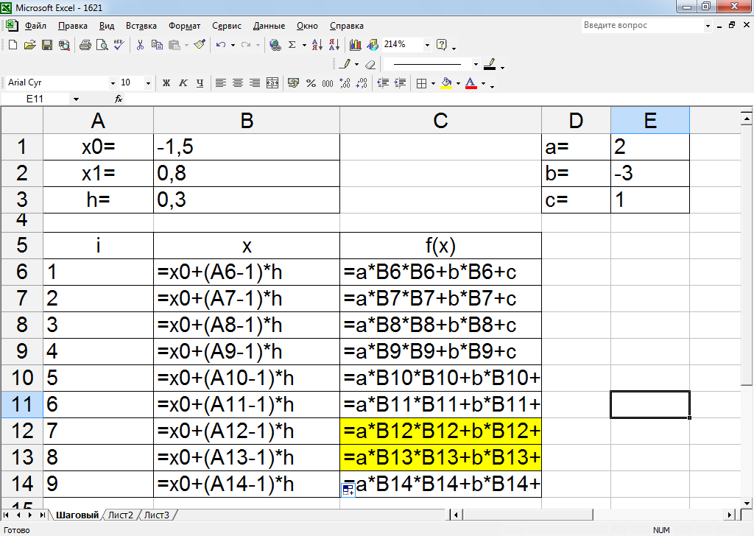Open a file using the folder icon
The width and height of the screenshot is (754, 536).
(29, 45)
